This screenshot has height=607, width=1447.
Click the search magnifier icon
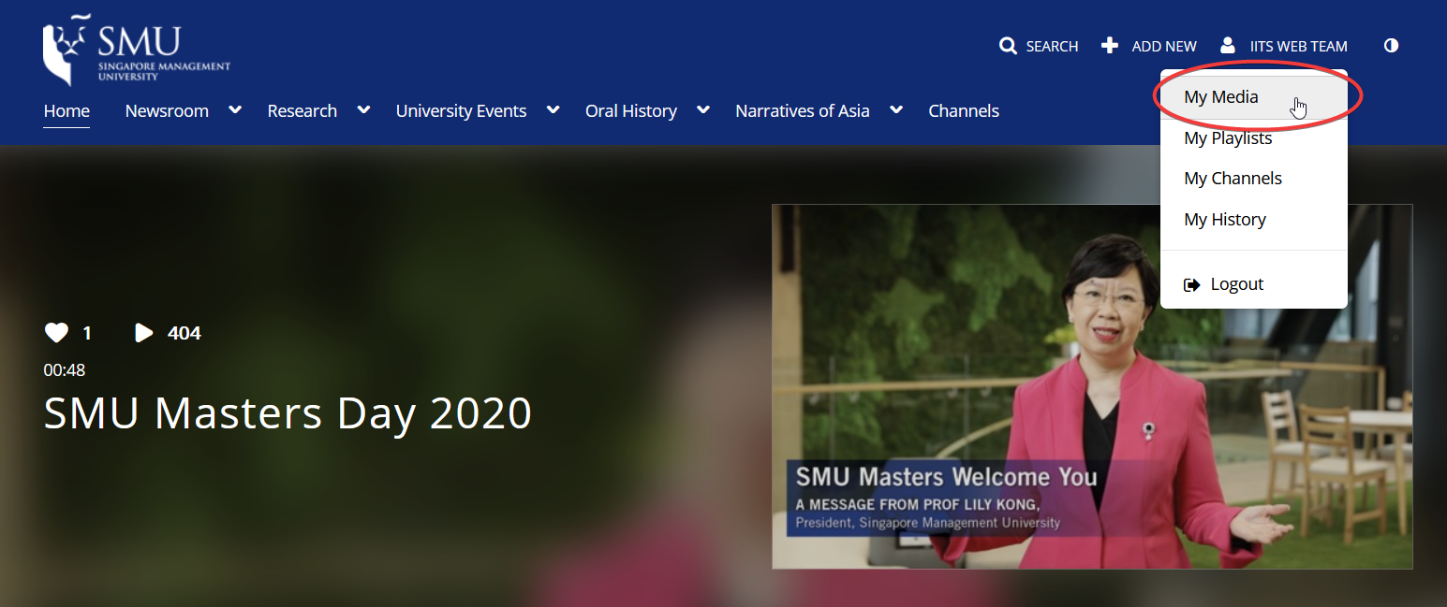pos(1008,46)
